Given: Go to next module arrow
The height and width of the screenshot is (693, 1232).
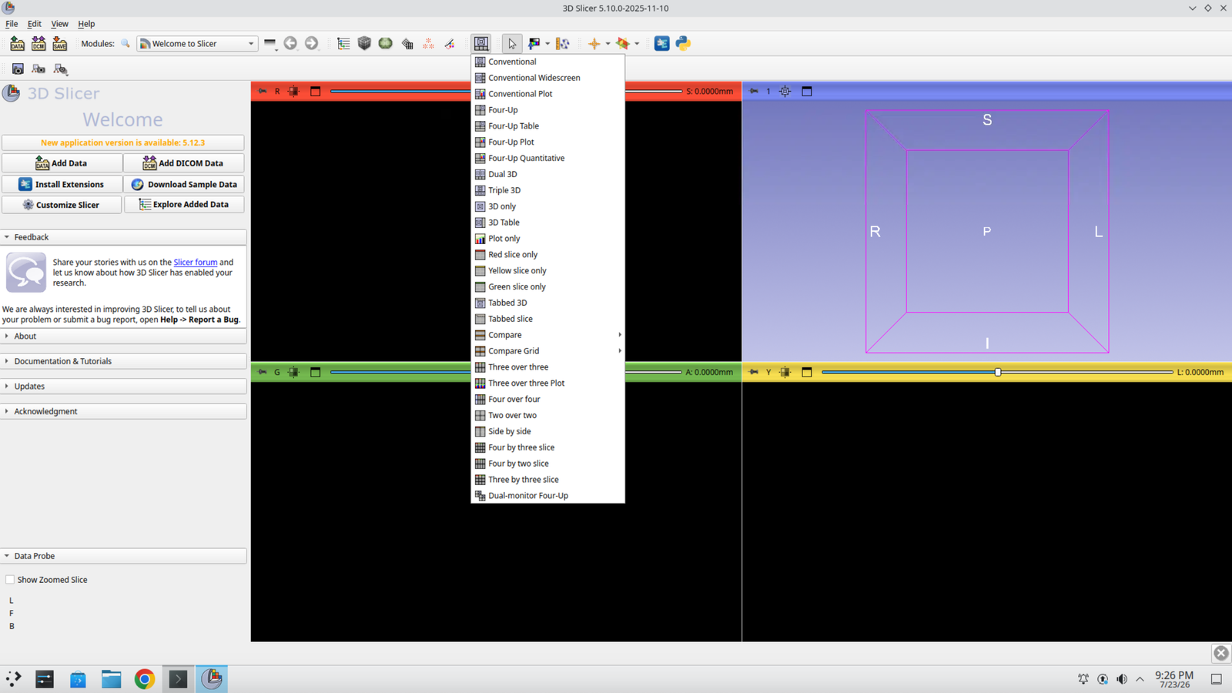Looking at the screenshot, I should 311,44.
